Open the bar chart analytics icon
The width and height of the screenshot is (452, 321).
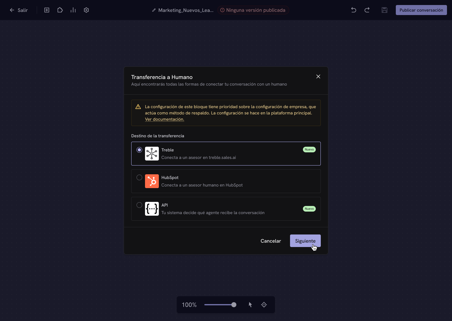[73, 10]
